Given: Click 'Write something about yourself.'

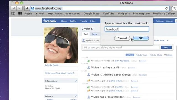Looking at the screenshot, I should click(x=60, y=73).
